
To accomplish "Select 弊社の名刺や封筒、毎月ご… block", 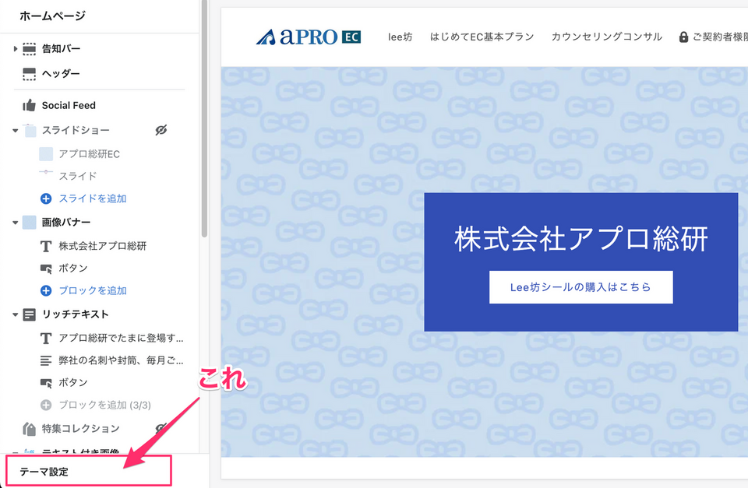I will [122, 360].
